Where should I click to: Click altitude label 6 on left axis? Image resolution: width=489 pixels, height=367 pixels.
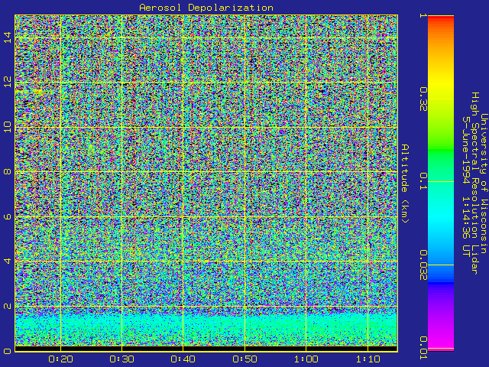(8, 216)
